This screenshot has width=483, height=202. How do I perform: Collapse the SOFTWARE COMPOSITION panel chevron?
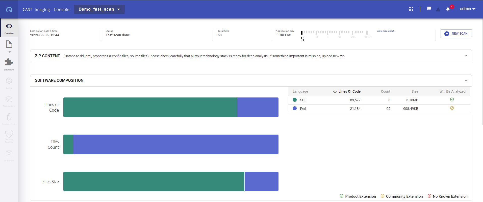pyautogui.click(x=466, y=81)
